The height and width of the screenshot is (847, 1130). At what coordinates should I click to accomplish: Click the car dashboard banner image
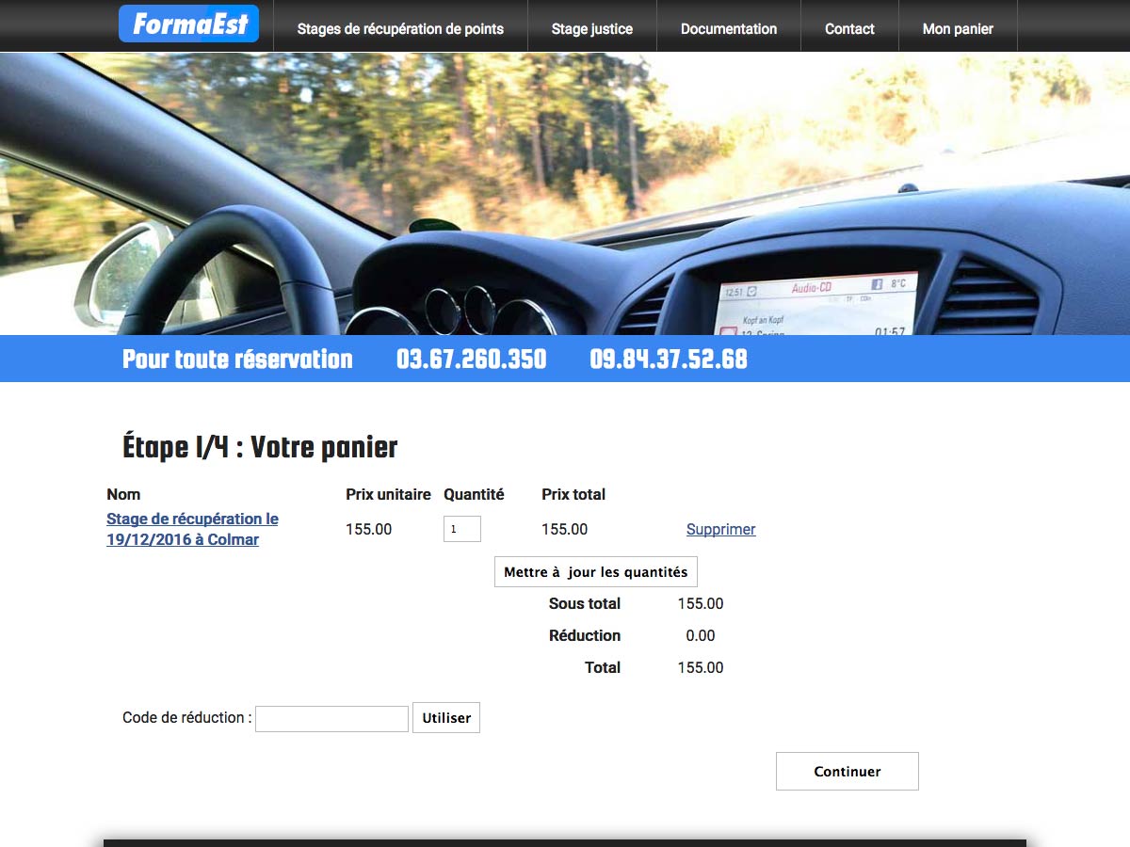tap(565, 193)
